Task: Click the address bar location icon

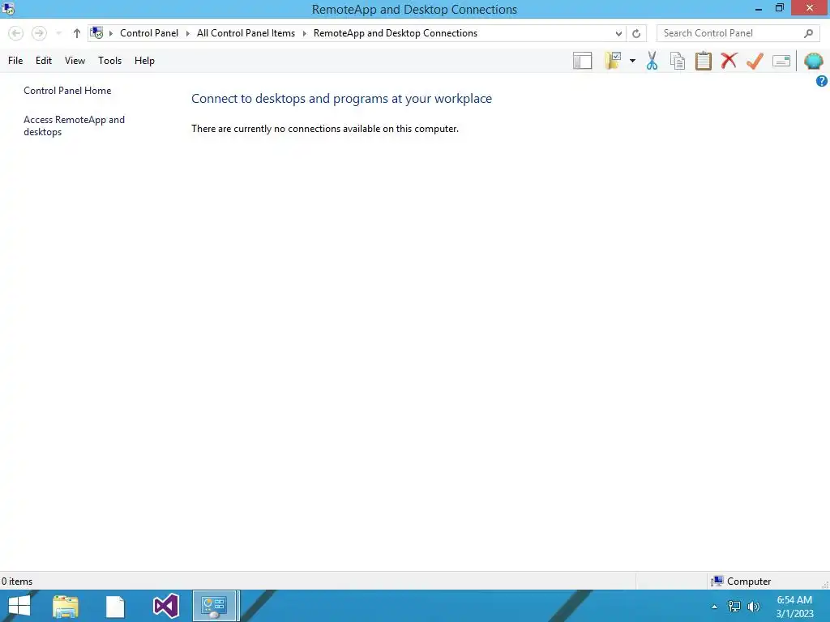Action: (x=97, y=32)
